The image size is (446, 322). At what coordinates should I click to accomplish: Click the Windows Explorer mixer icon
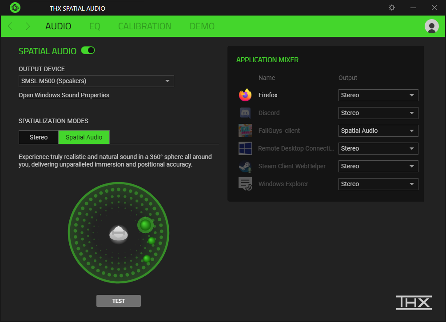245,184
